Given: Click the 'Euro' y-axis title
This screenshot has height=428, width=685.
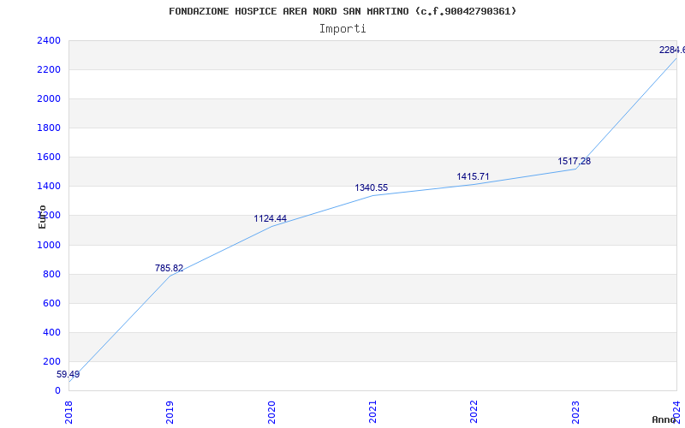Looking at the screenshot, I should tap(42, 217).
